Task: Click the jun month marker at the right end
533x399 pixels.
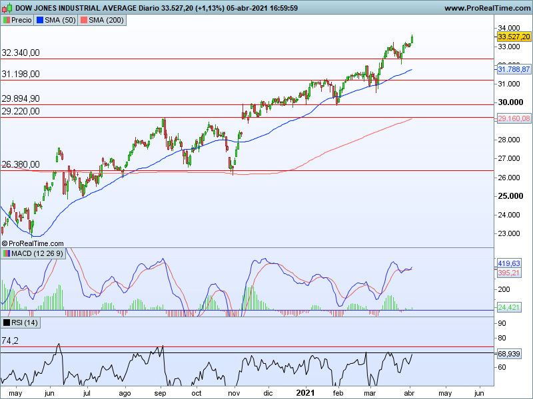Action: tap(479, 393)
